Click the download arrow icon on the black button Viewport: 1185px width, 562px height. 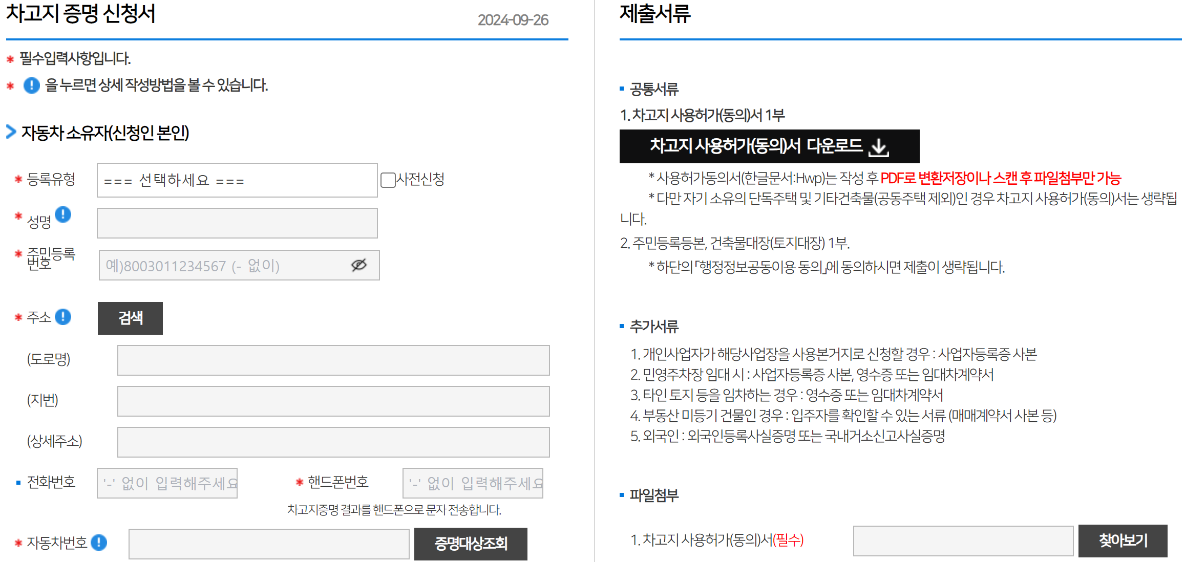tap(879, 147)
